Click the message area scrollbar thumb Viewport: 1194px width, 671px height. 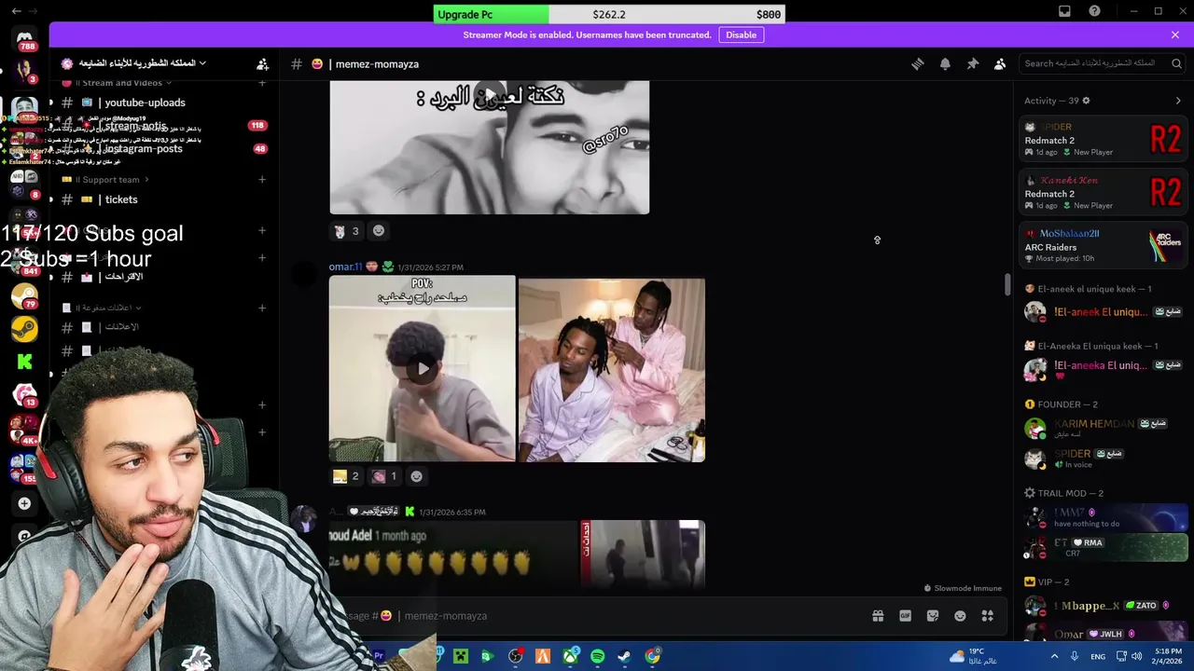(1007, 285)
